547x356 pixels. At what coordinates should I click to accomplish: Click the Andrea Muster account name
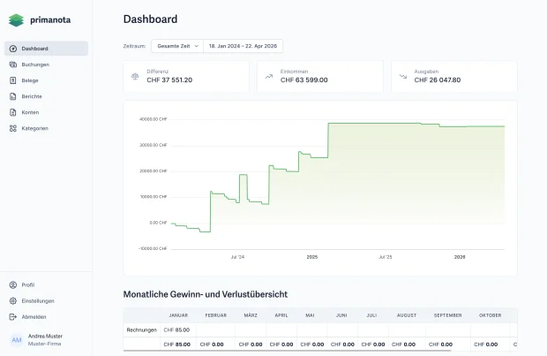45,336
